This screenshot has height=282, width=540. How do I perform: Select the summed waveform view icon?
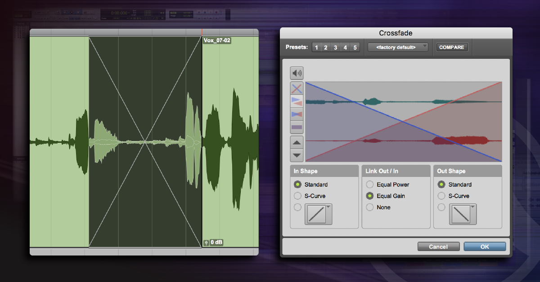tap(297, 128)
